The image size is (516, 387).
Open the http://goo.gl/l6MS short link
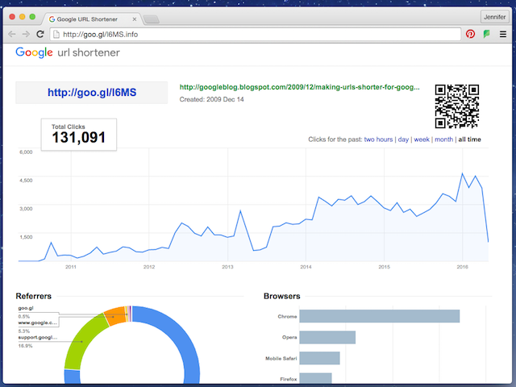tap(92, 93)
